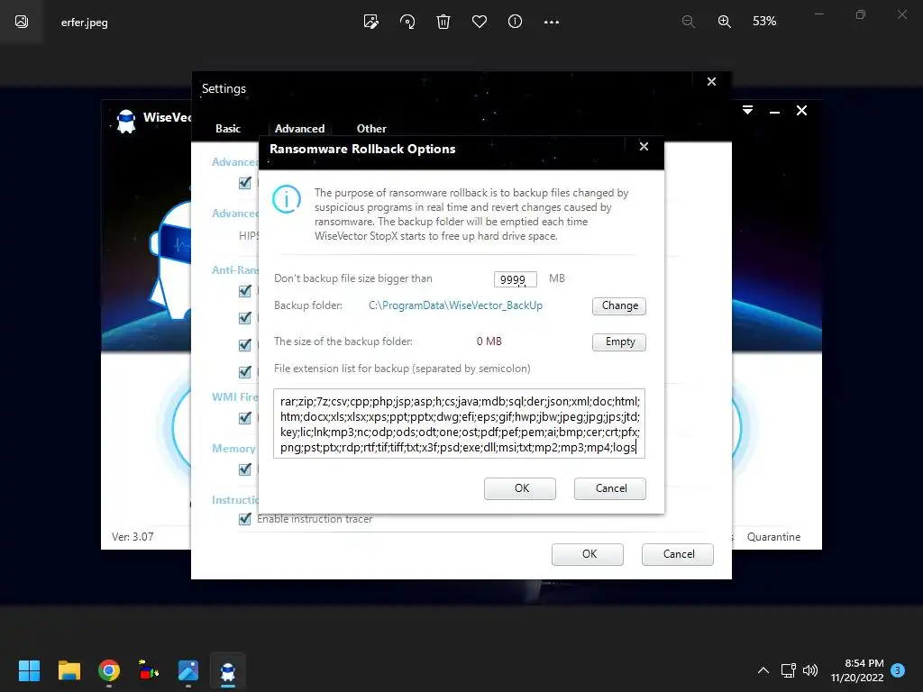Minimize the WiseVector main window
The width and height of the screenshot is (923, 692).
(774, 111)
